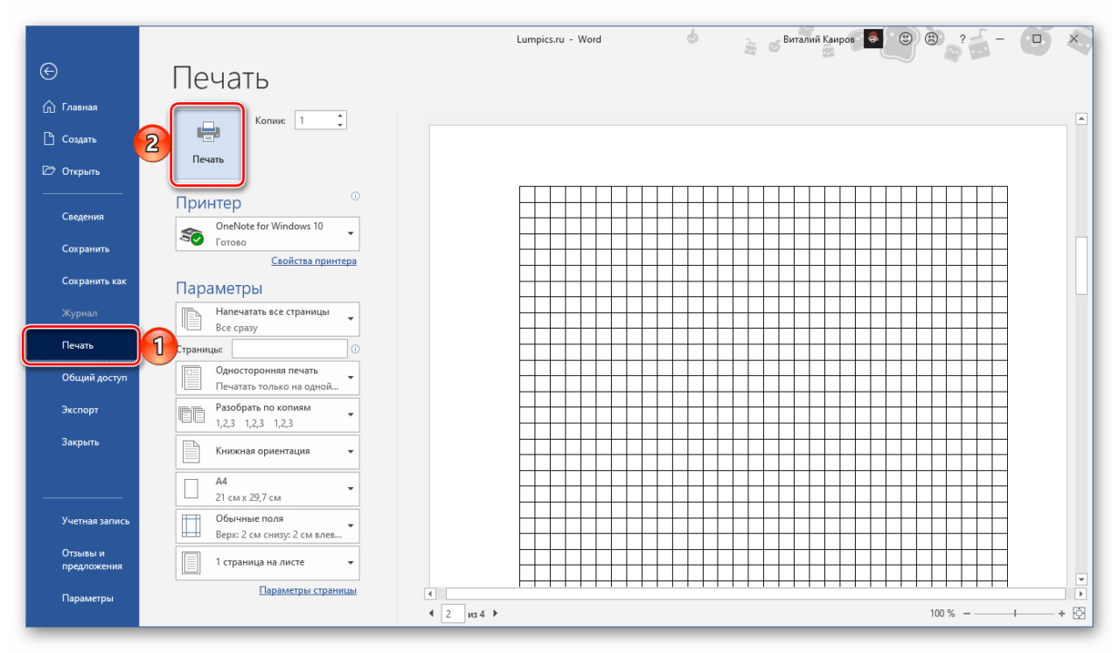Click the zoom slider handle
This screenshot has width=1119, height=653.
pos(1015,614)
